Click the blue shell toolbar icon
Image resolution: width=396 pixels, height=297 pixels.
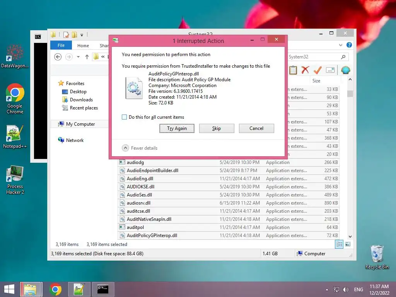click(345, 70)
